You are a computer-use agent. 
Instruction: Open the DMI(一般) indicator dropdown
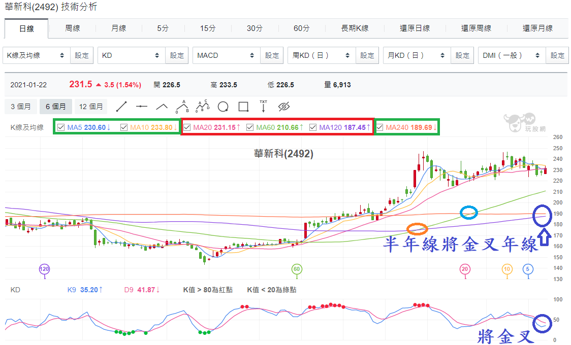point(512,55)
